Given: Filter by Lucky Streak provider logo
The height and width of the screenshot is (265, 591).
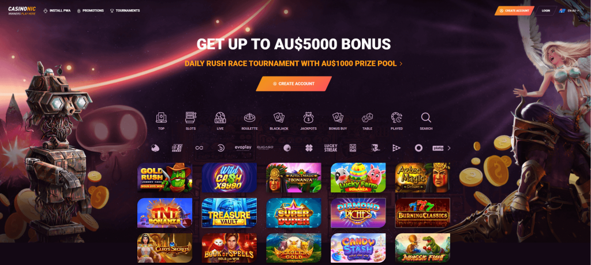Looking at the screenshot, I should pyautogui.click(x=331, y=148).
